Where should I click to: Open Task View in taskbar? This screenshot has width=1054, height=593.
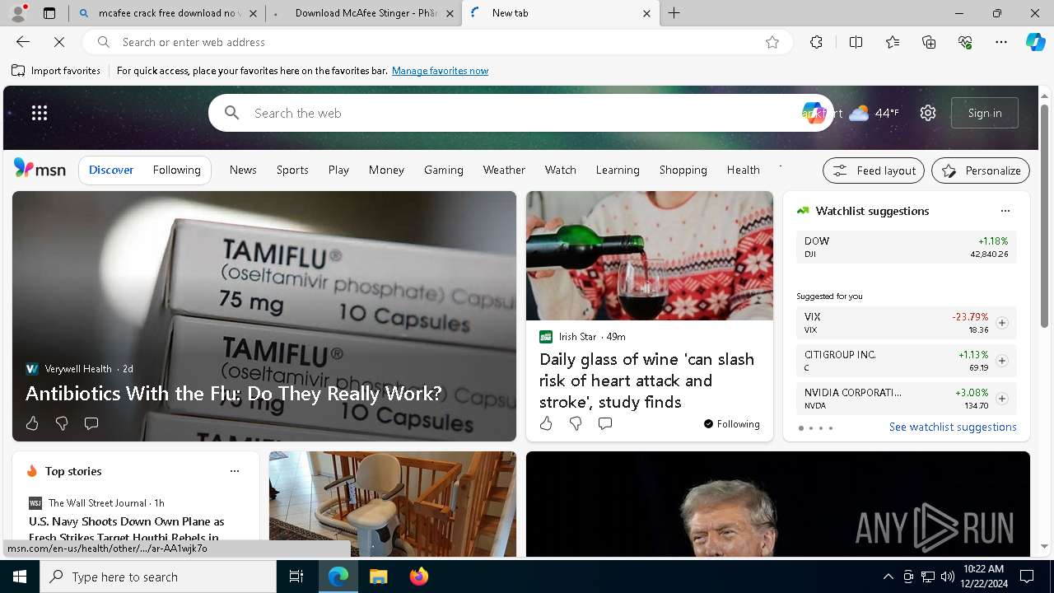[296, 577]
